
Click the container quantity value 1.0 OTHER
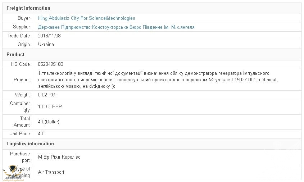click(50, 106)
